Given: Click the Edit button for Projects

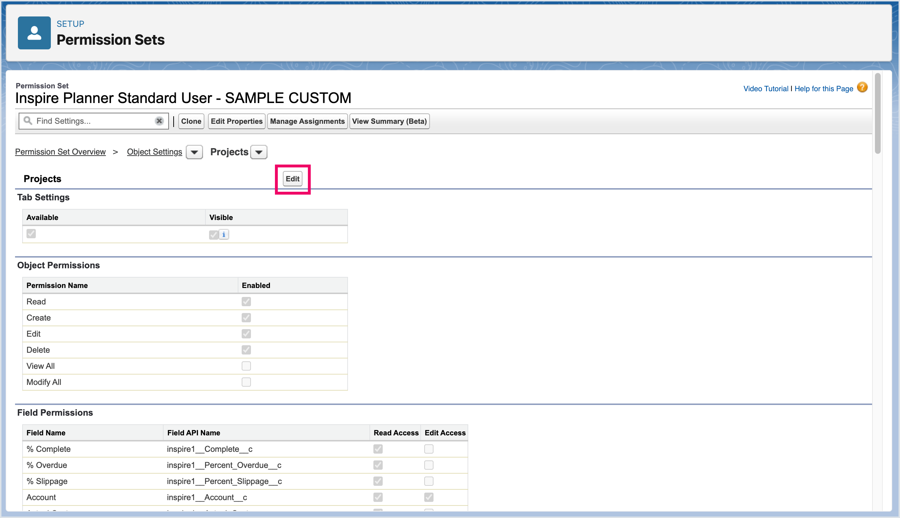Looking at the screenshot, I should point(292,179).
